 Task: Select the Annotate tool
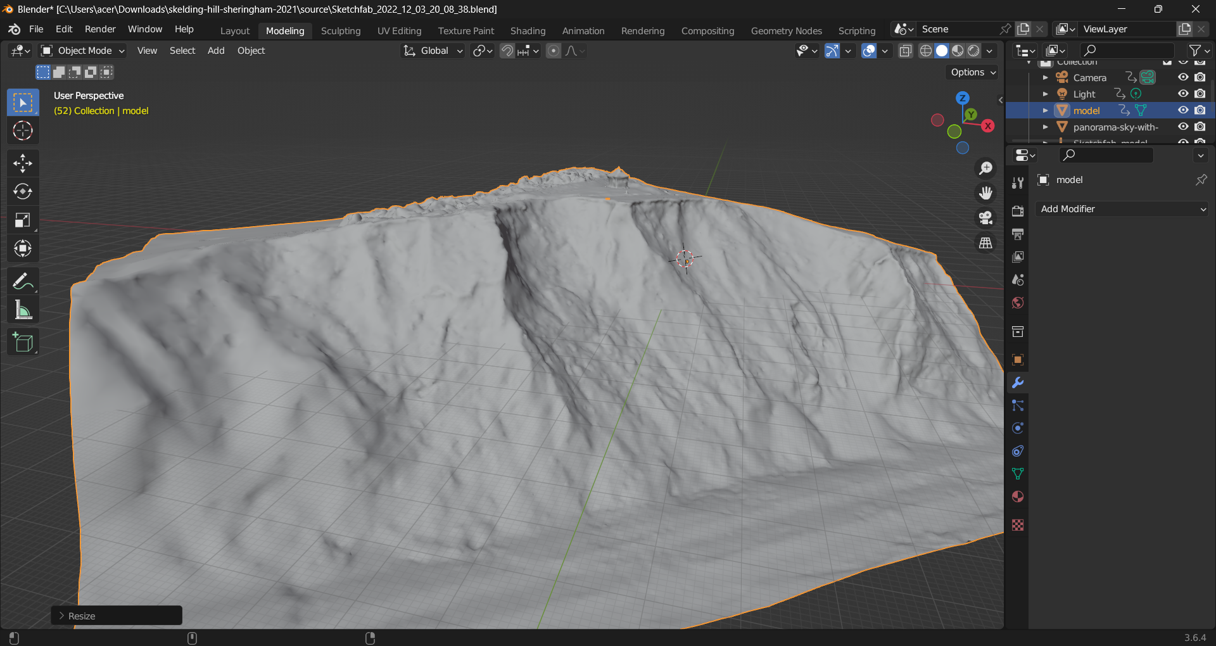[23, 281]
